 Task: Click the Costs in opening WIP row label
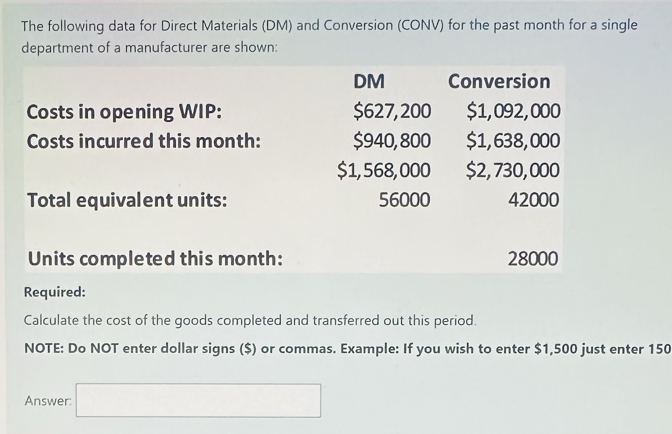click(124, 112)
